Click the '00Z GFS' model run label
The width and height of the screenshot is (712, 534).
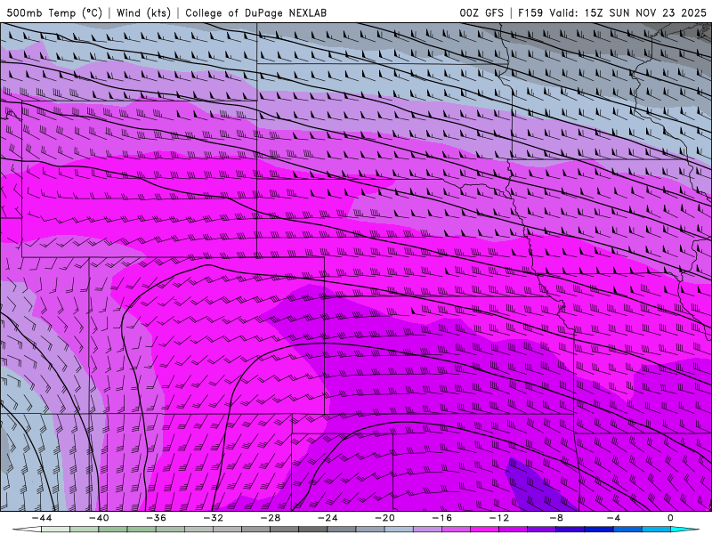[481, 12]
